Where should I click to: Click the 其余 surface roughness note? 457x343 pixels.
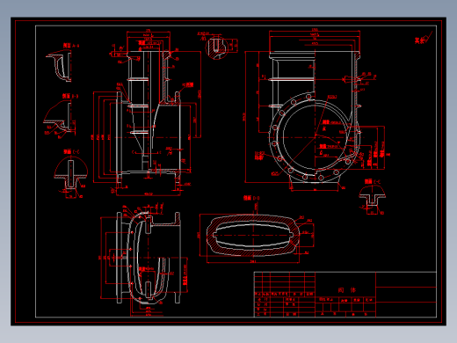[423, 39]
